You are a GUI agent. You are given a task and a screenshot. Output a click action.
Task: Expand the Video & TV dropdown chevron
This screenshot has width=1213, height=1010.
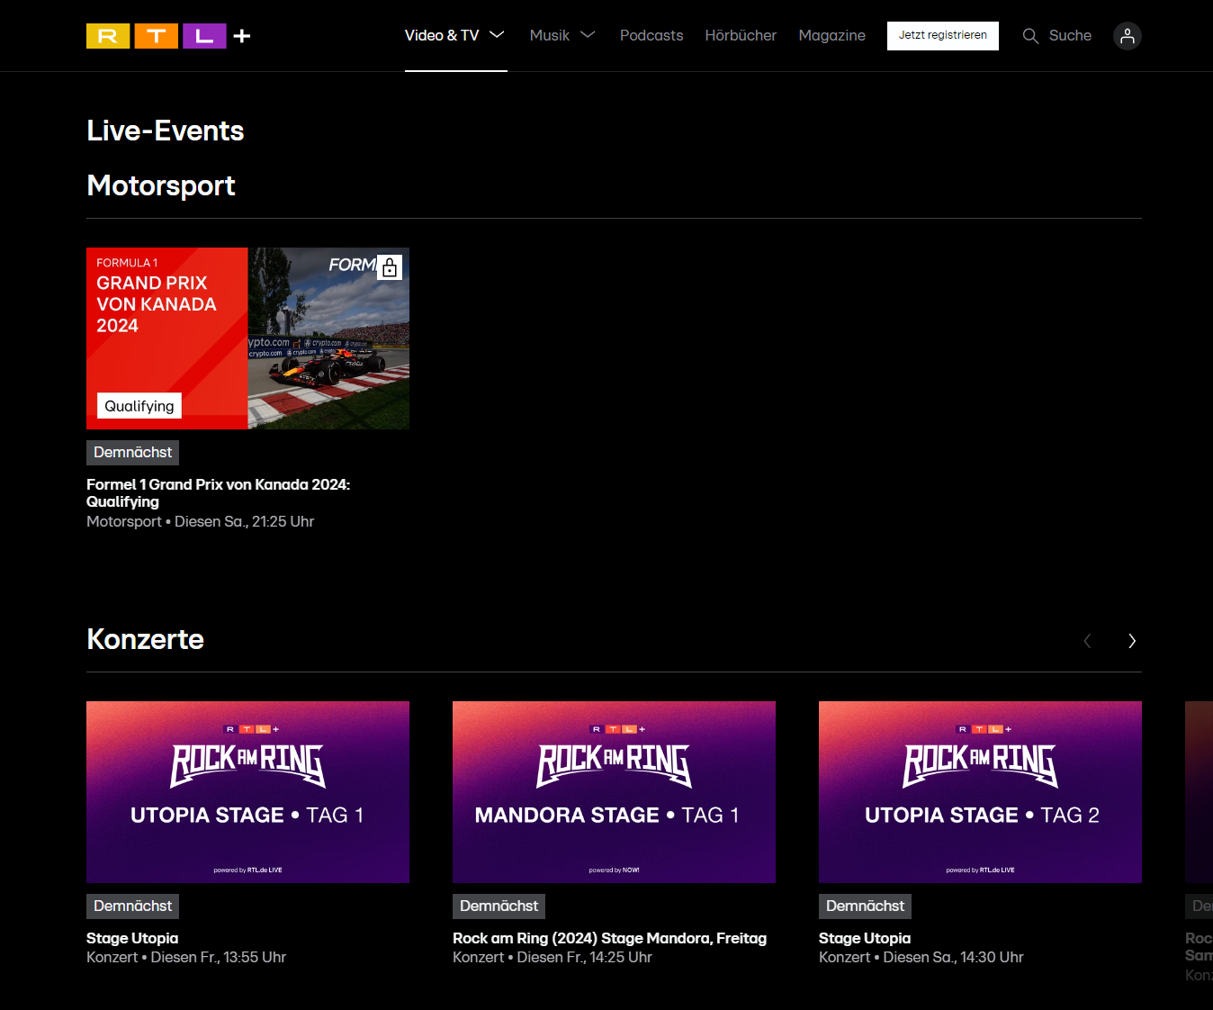(x=497, y=35)
